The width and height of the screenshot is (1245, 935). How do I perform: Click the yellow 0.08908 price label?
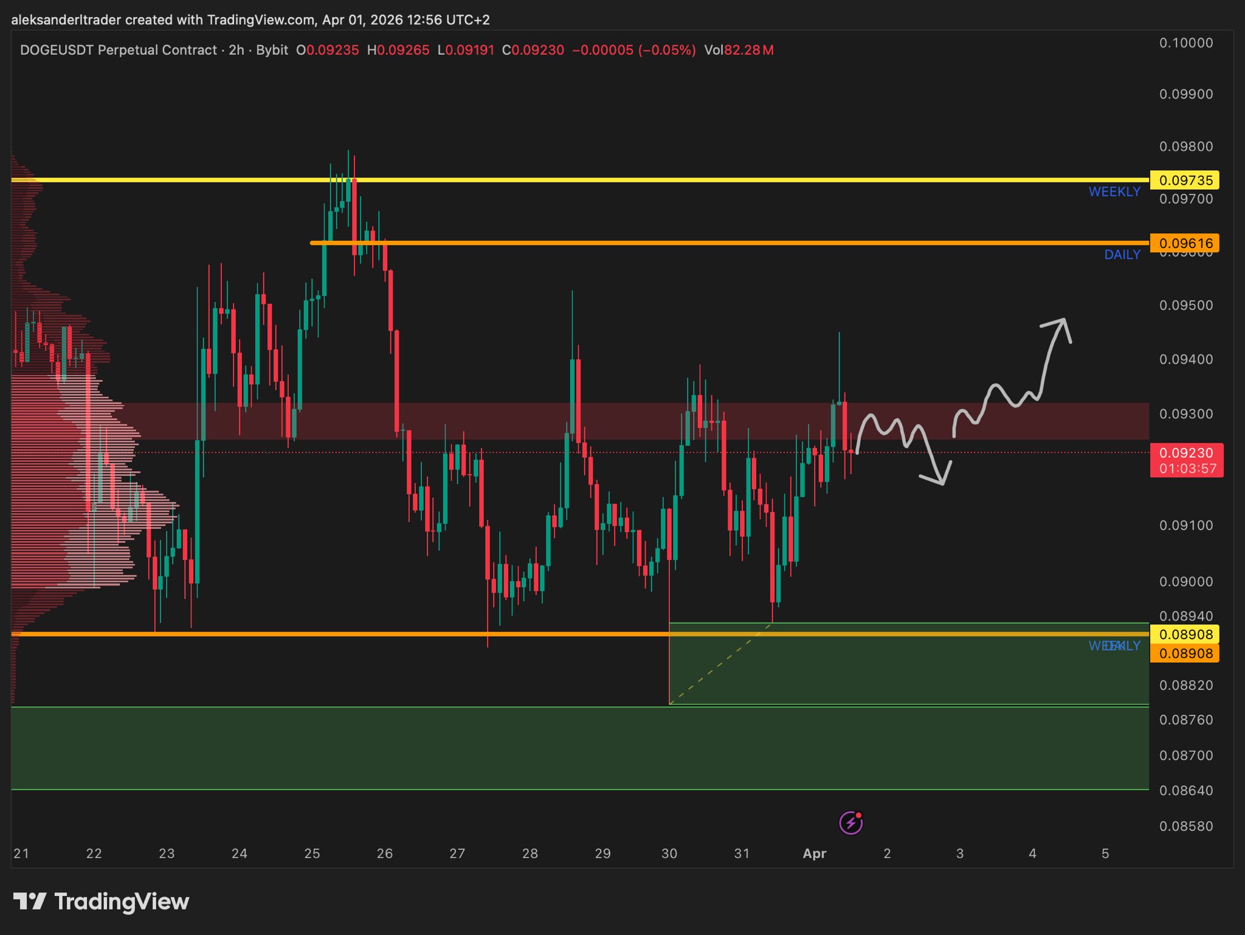tap(1185, 634)
